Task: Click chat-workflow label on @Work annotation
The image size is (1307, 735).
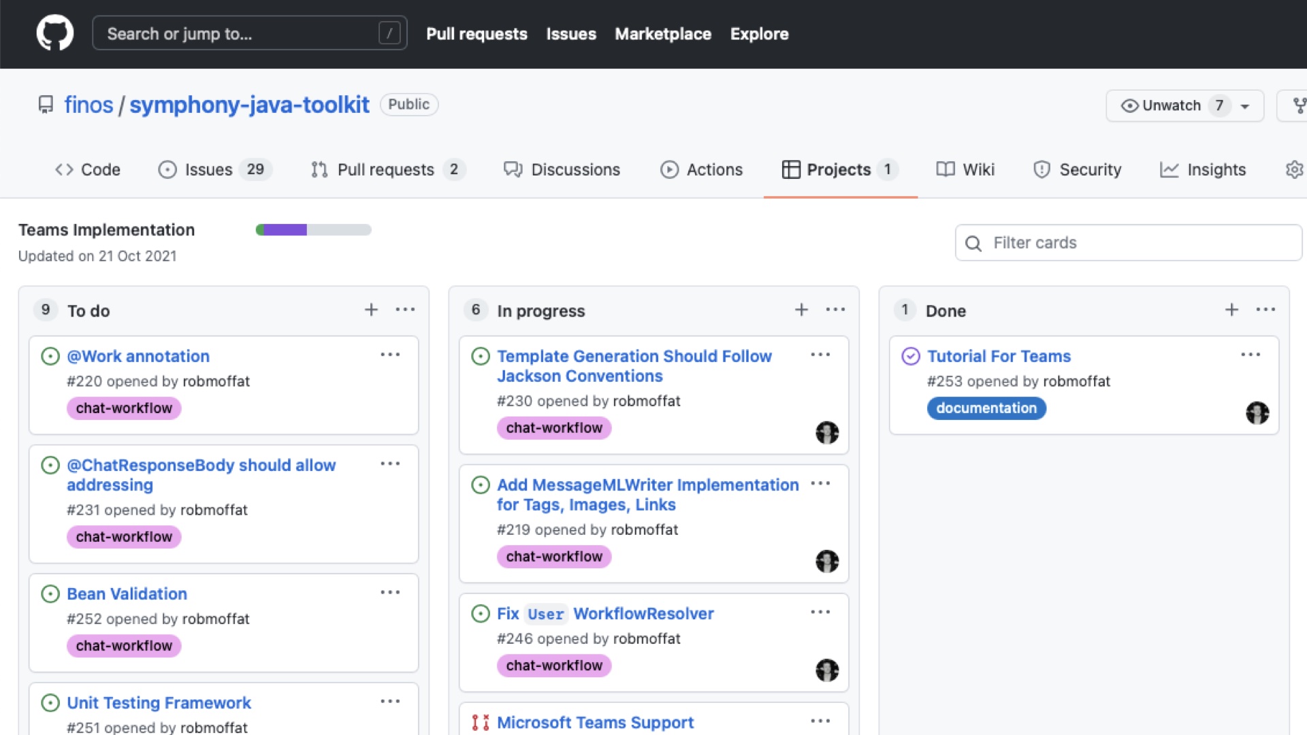Action: click(x=124, y=408)
